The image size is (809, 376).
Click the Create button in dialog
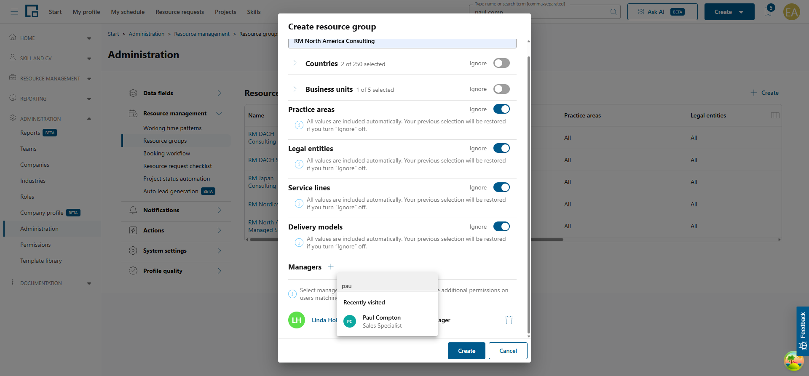coord(466,351)
